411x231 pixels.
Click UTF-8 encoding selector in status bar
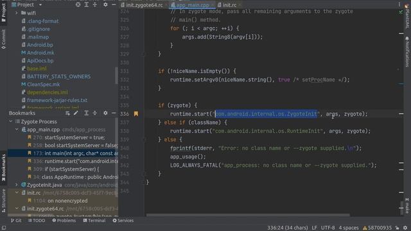(x=328, y=228)
